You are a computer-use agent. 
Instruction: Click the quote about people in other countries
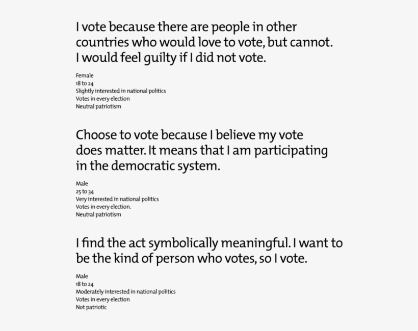tap(204, 42)
